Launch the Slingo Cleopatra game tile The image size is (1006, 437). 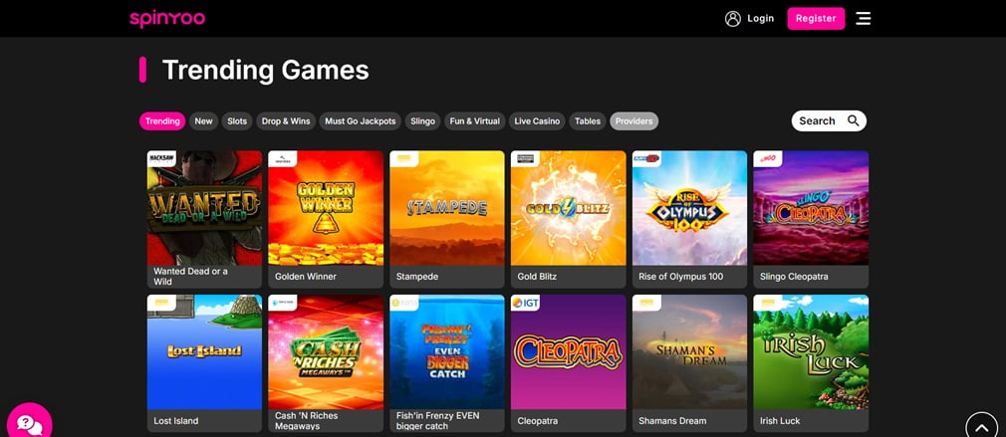pos(811,208)
